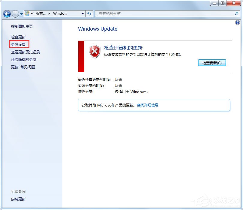Click the Back navigation arrow

pos(7,13)
